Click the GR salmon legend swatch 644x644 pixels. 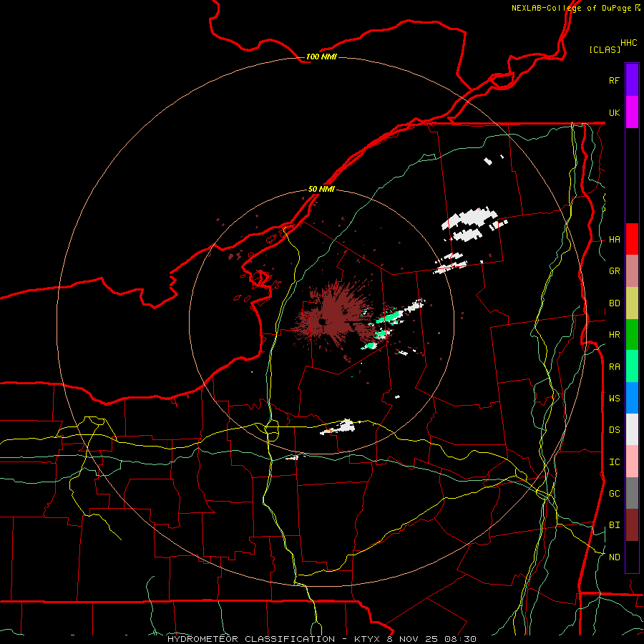coord(632,271)
